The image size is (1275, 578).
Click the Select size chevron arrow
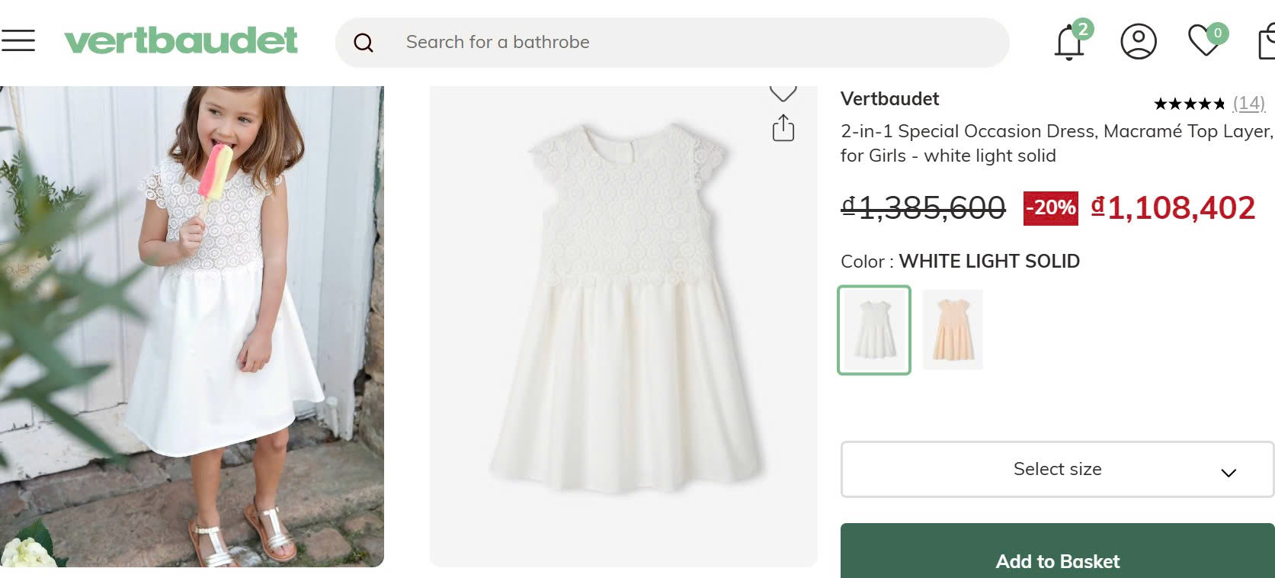click(1228, 473)
